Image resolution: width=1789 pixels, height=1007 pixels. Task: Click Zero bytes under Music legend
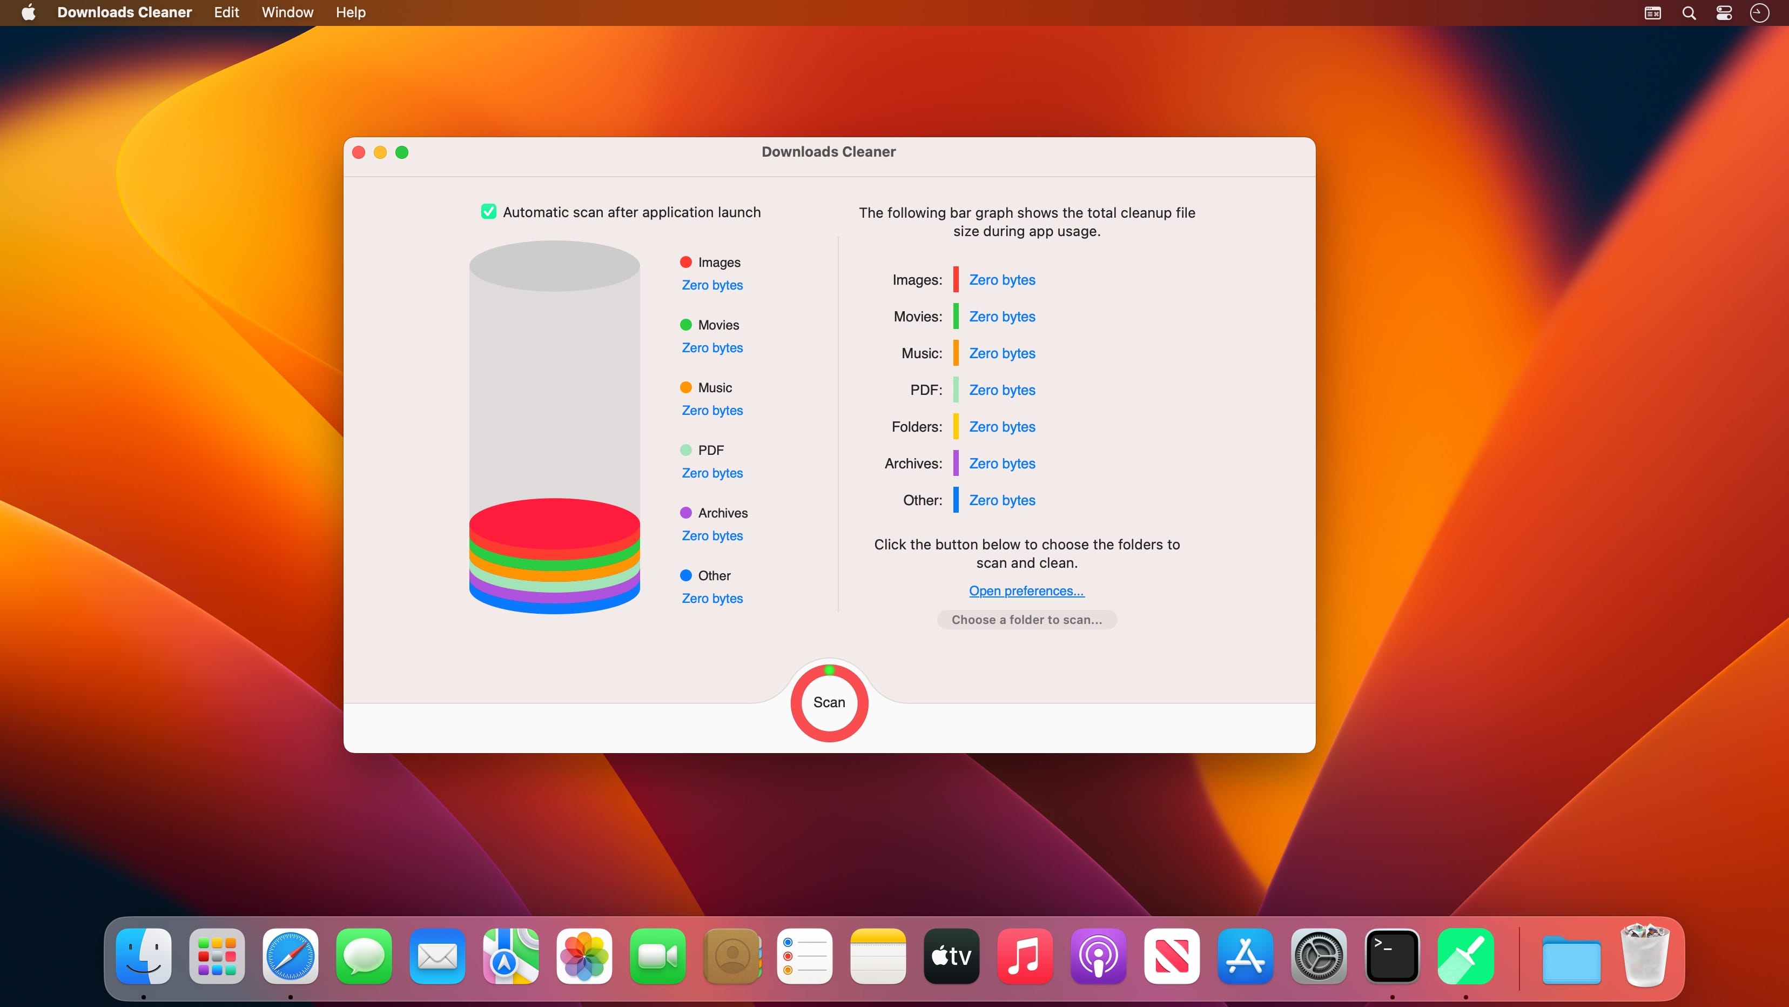tap(712, 411)
